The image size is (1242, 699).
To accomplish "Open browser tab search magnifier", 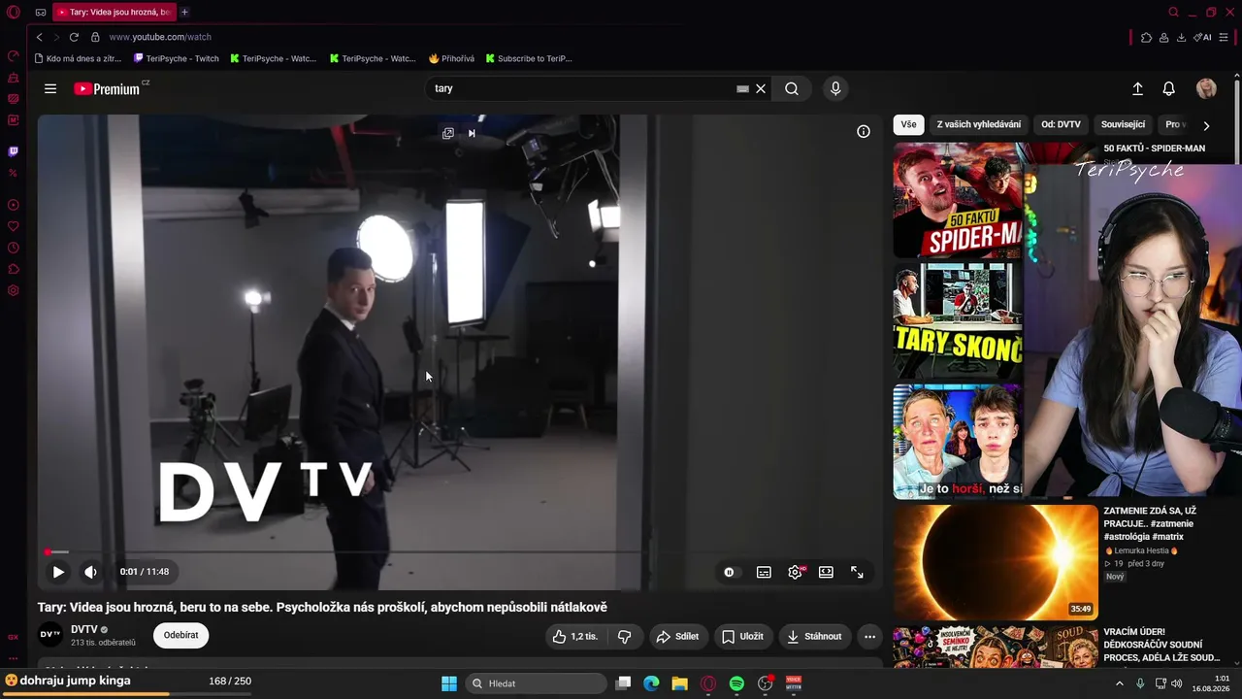I will pyautogui.click(x=1173, y=12).
